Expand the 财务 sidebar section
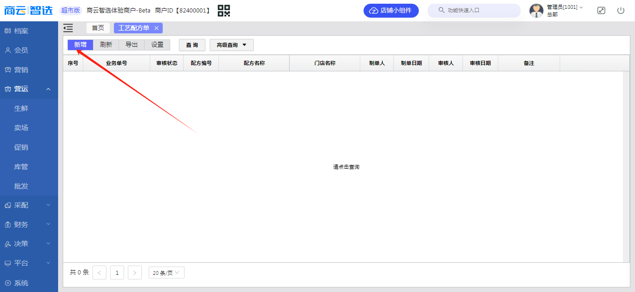Viewport: 635px width, 292px height. tap(29, 224)
